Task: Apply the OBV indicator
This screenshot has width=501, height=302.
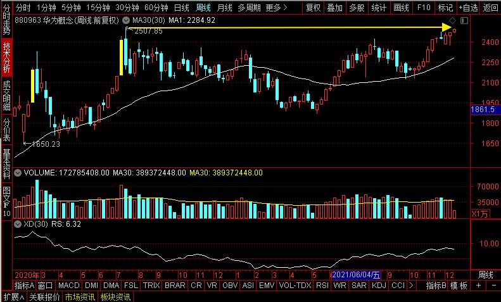Action: [230, 286]
